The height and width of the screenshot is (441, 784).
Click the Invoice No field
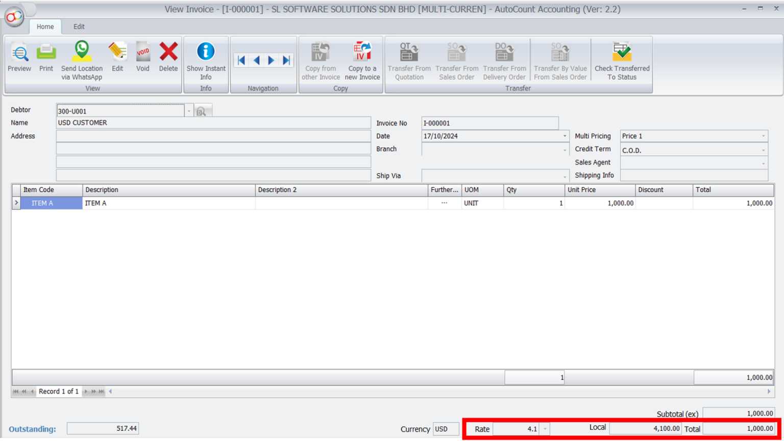pos(489,123)
